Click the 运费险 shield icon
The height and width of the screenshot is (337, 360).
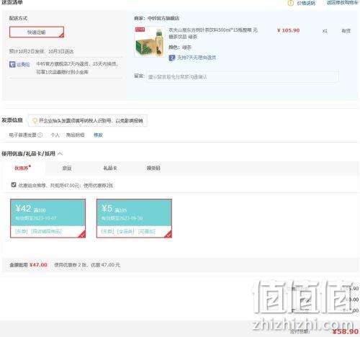pyautogui.click(x=12, y=64)
